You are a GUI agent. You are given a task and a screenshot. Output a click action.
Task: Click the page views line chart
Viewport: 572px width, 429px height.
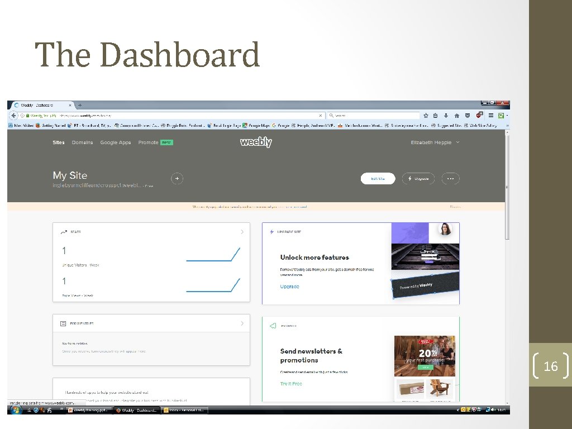point(213,285)
